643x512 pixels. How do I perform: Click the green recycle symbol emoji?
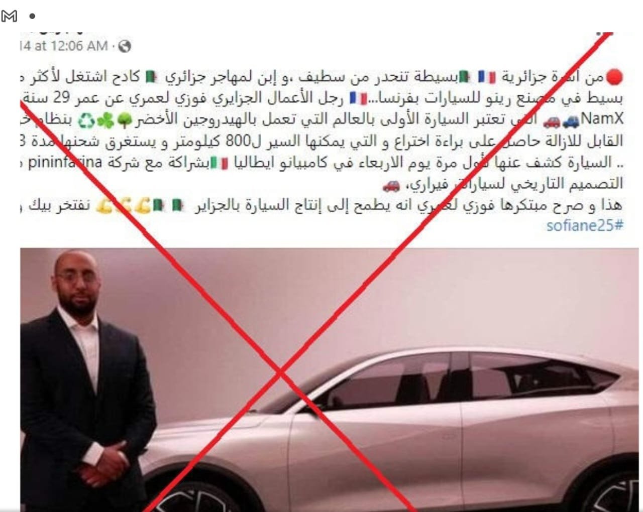click(85, 119)
